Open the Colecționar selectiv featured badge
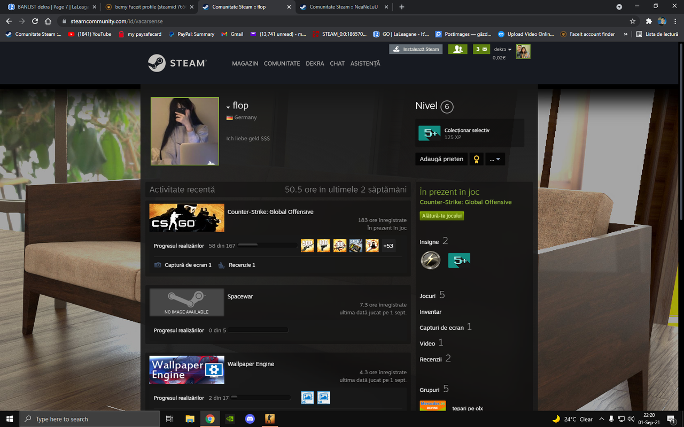This screenshot has height=427, width=684. (x=470, y=133)
